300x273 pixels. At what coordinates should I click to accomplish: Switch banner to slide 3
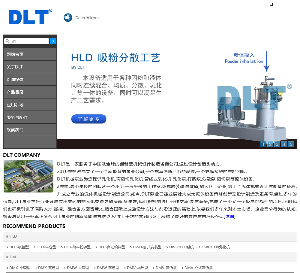pyautogui.click(x=277, y=144)
